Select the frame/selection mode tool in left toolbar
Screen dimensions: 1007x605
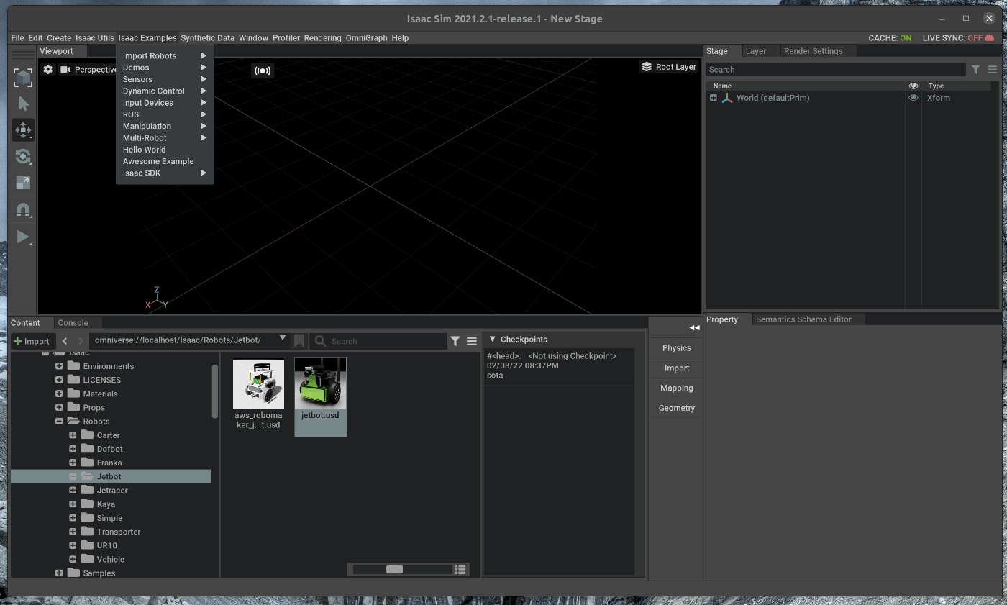(x=23, y=78)
